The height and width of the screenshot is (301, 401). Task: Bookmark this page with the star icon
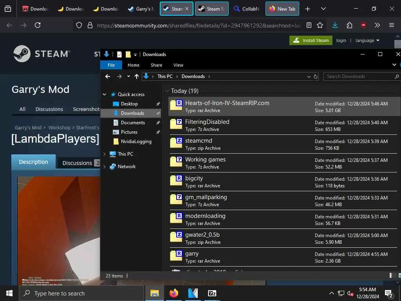[x=320, y=25]
